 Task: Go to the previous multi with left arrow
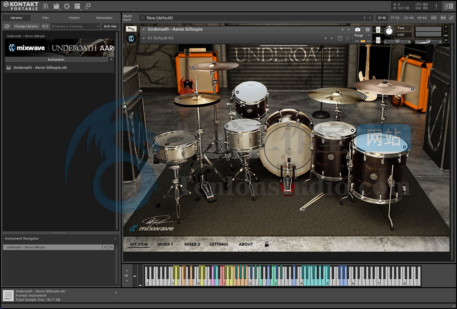pos(364,18)
